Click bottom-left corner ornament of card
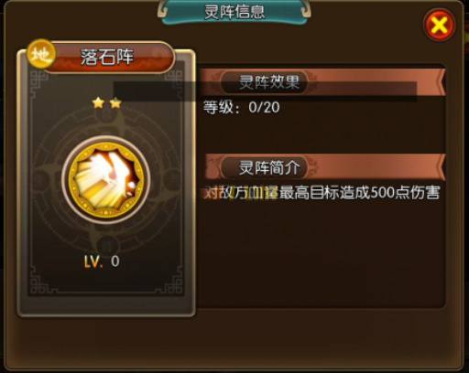469x373 pixels. pos(38,284)
